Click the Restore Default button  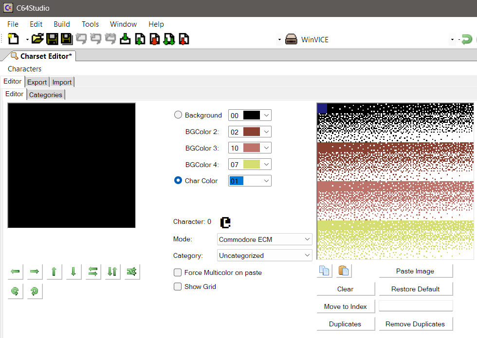(x=415, y=289)
